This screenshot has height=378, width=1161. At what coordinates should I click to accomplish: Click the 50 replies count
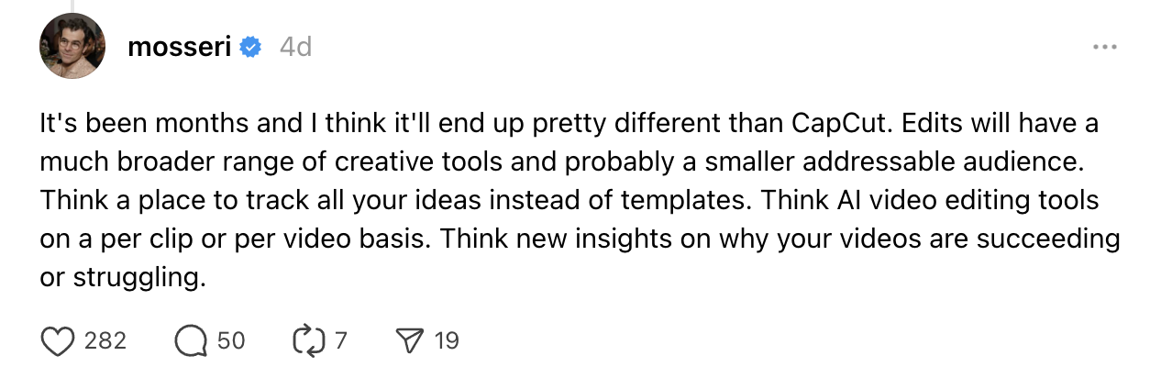tap(231, 341)
